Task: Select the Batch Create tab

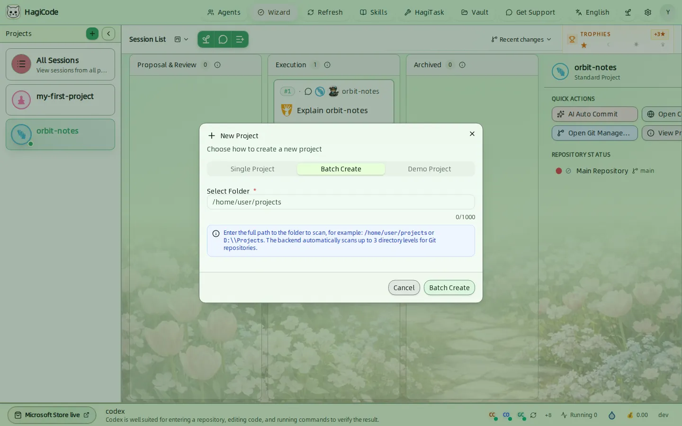Action: (341, 169)
